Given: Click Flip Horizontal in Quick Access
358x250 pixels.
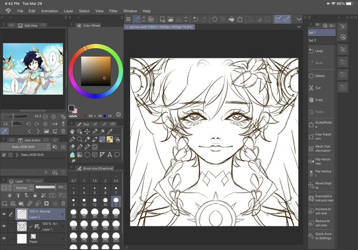Looking at the screenshot, I should pyautogui.click(x=321, y=161).
